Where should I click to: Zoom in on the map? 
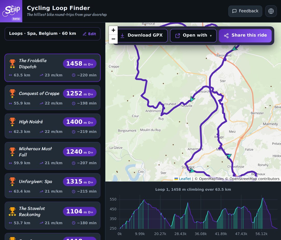(113, 30)
